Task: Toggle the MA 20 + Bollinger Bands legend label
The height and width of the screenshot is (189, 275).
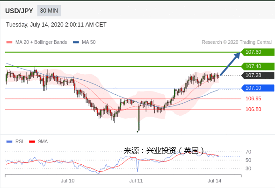Action: (41, 42)
